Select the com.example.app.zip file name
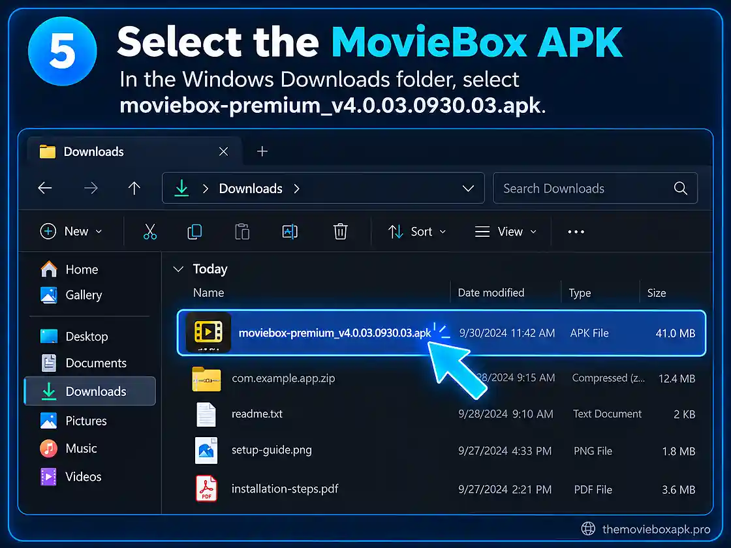This screenshot has height=548, width=731. 283,378
